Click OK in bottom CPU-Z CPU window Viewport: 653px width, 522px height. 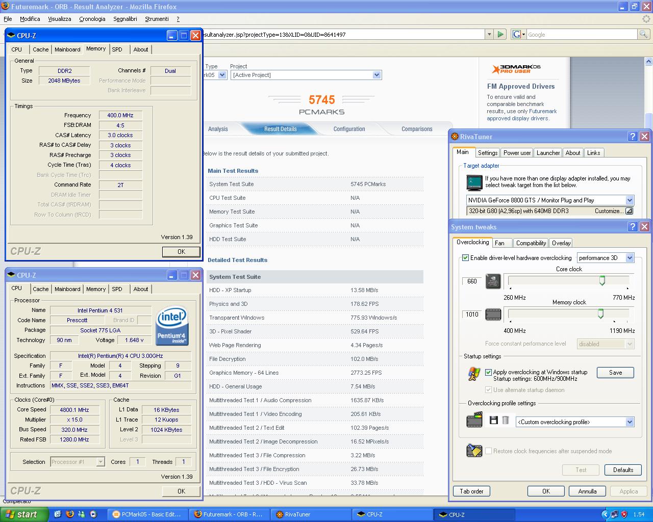pyautogui.click(x=181, y=491)
